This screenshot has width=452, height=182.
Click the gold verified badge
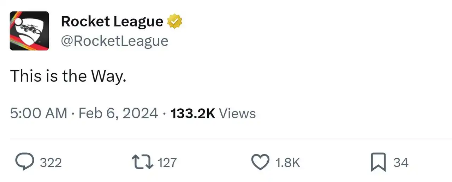point(174,22)
